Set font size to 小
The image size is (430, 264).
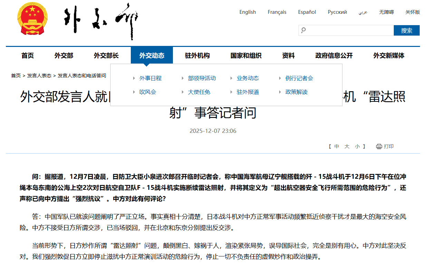point(357,146)
